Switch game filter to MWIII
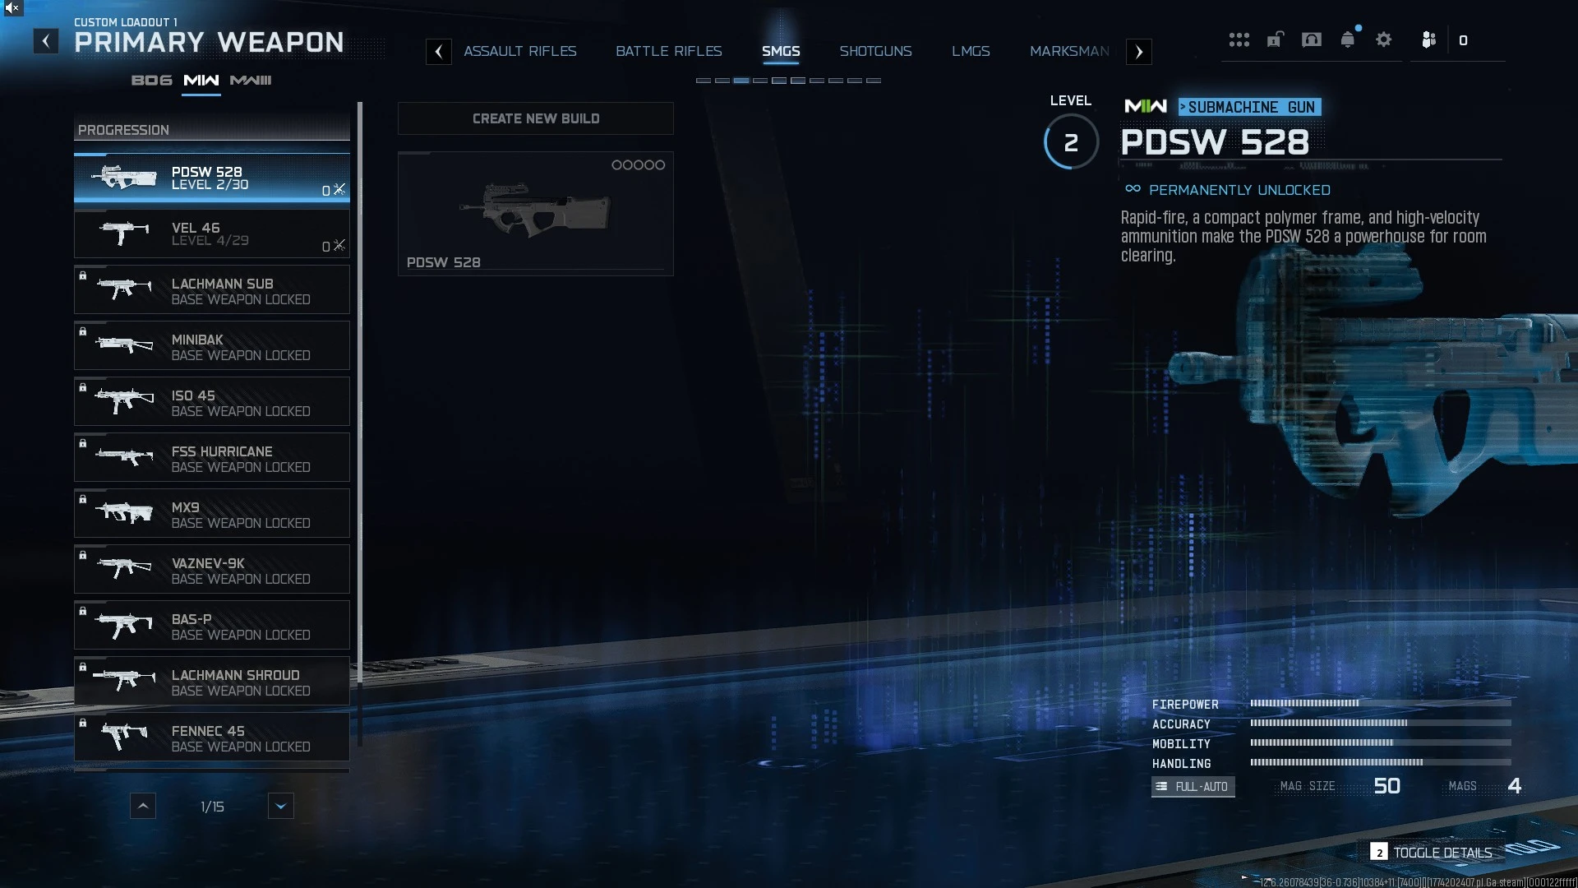 (x=251, y=81)
